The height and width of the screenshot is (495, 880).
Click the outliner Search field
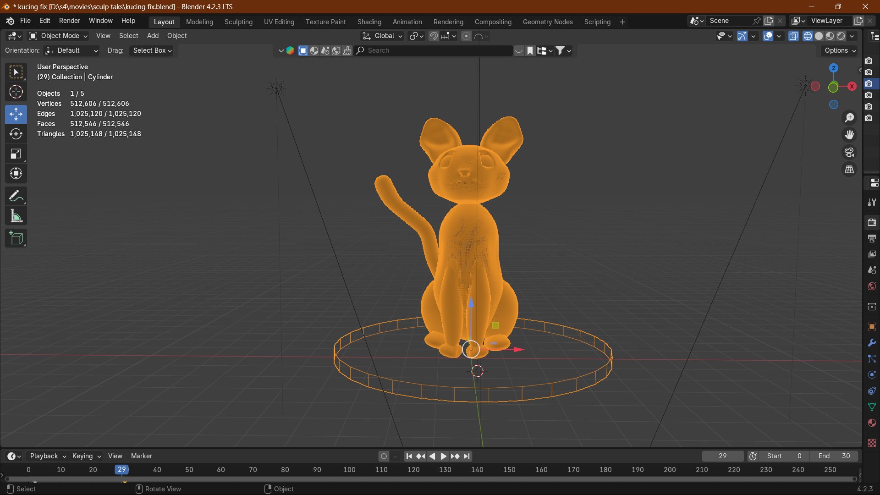pyautogui.click(x=434, y=50)
